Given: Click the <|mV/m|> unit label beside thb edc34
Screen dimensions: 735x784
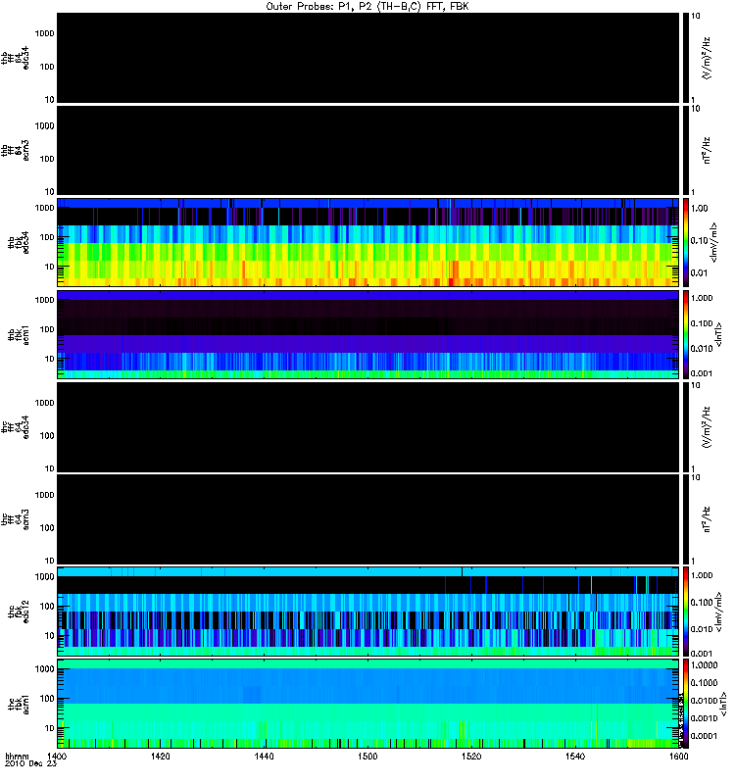Looking at the screenshot, I should coord(714,242).
